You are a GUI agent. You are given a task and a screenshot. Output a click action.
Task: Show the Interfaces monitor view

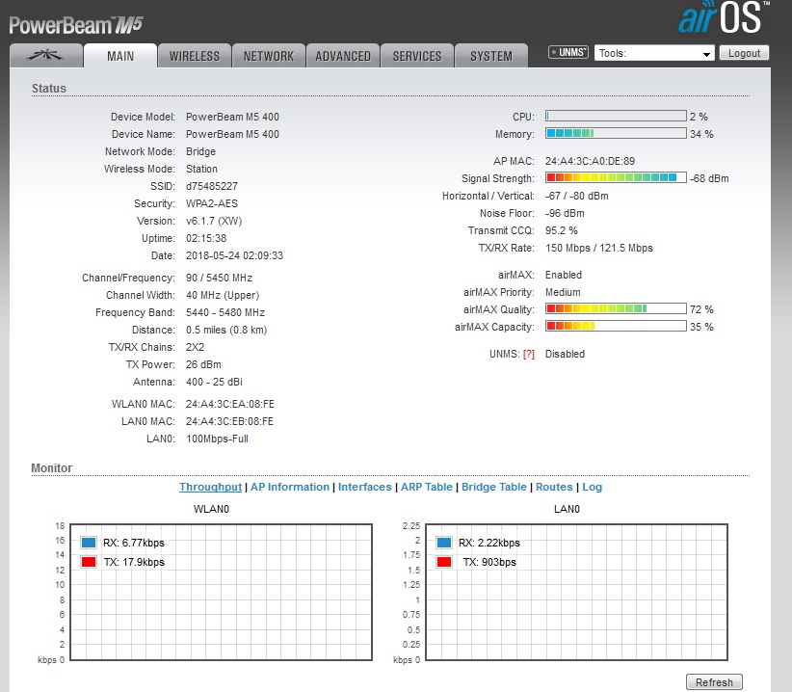(364, 487)
